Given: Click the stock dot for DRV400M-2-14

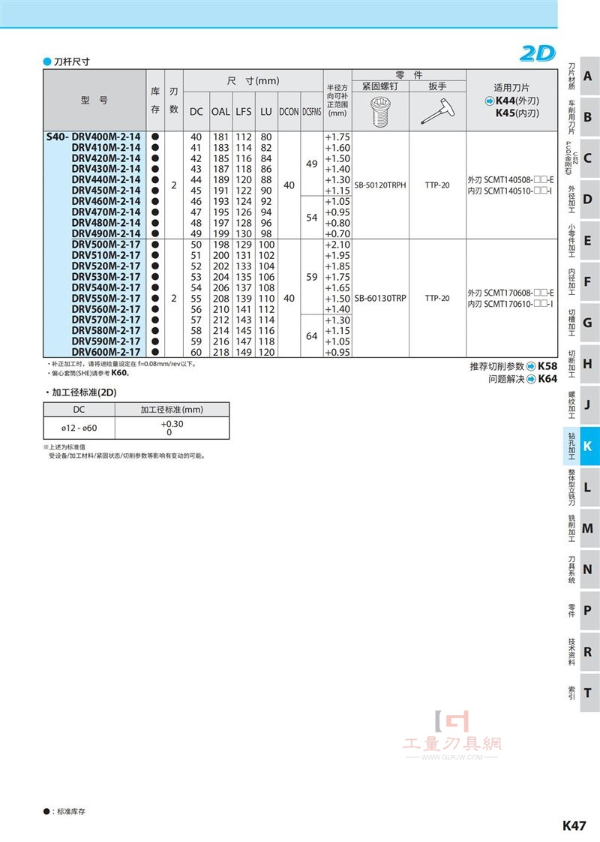Looking at the screenshot, I should 155,137.
